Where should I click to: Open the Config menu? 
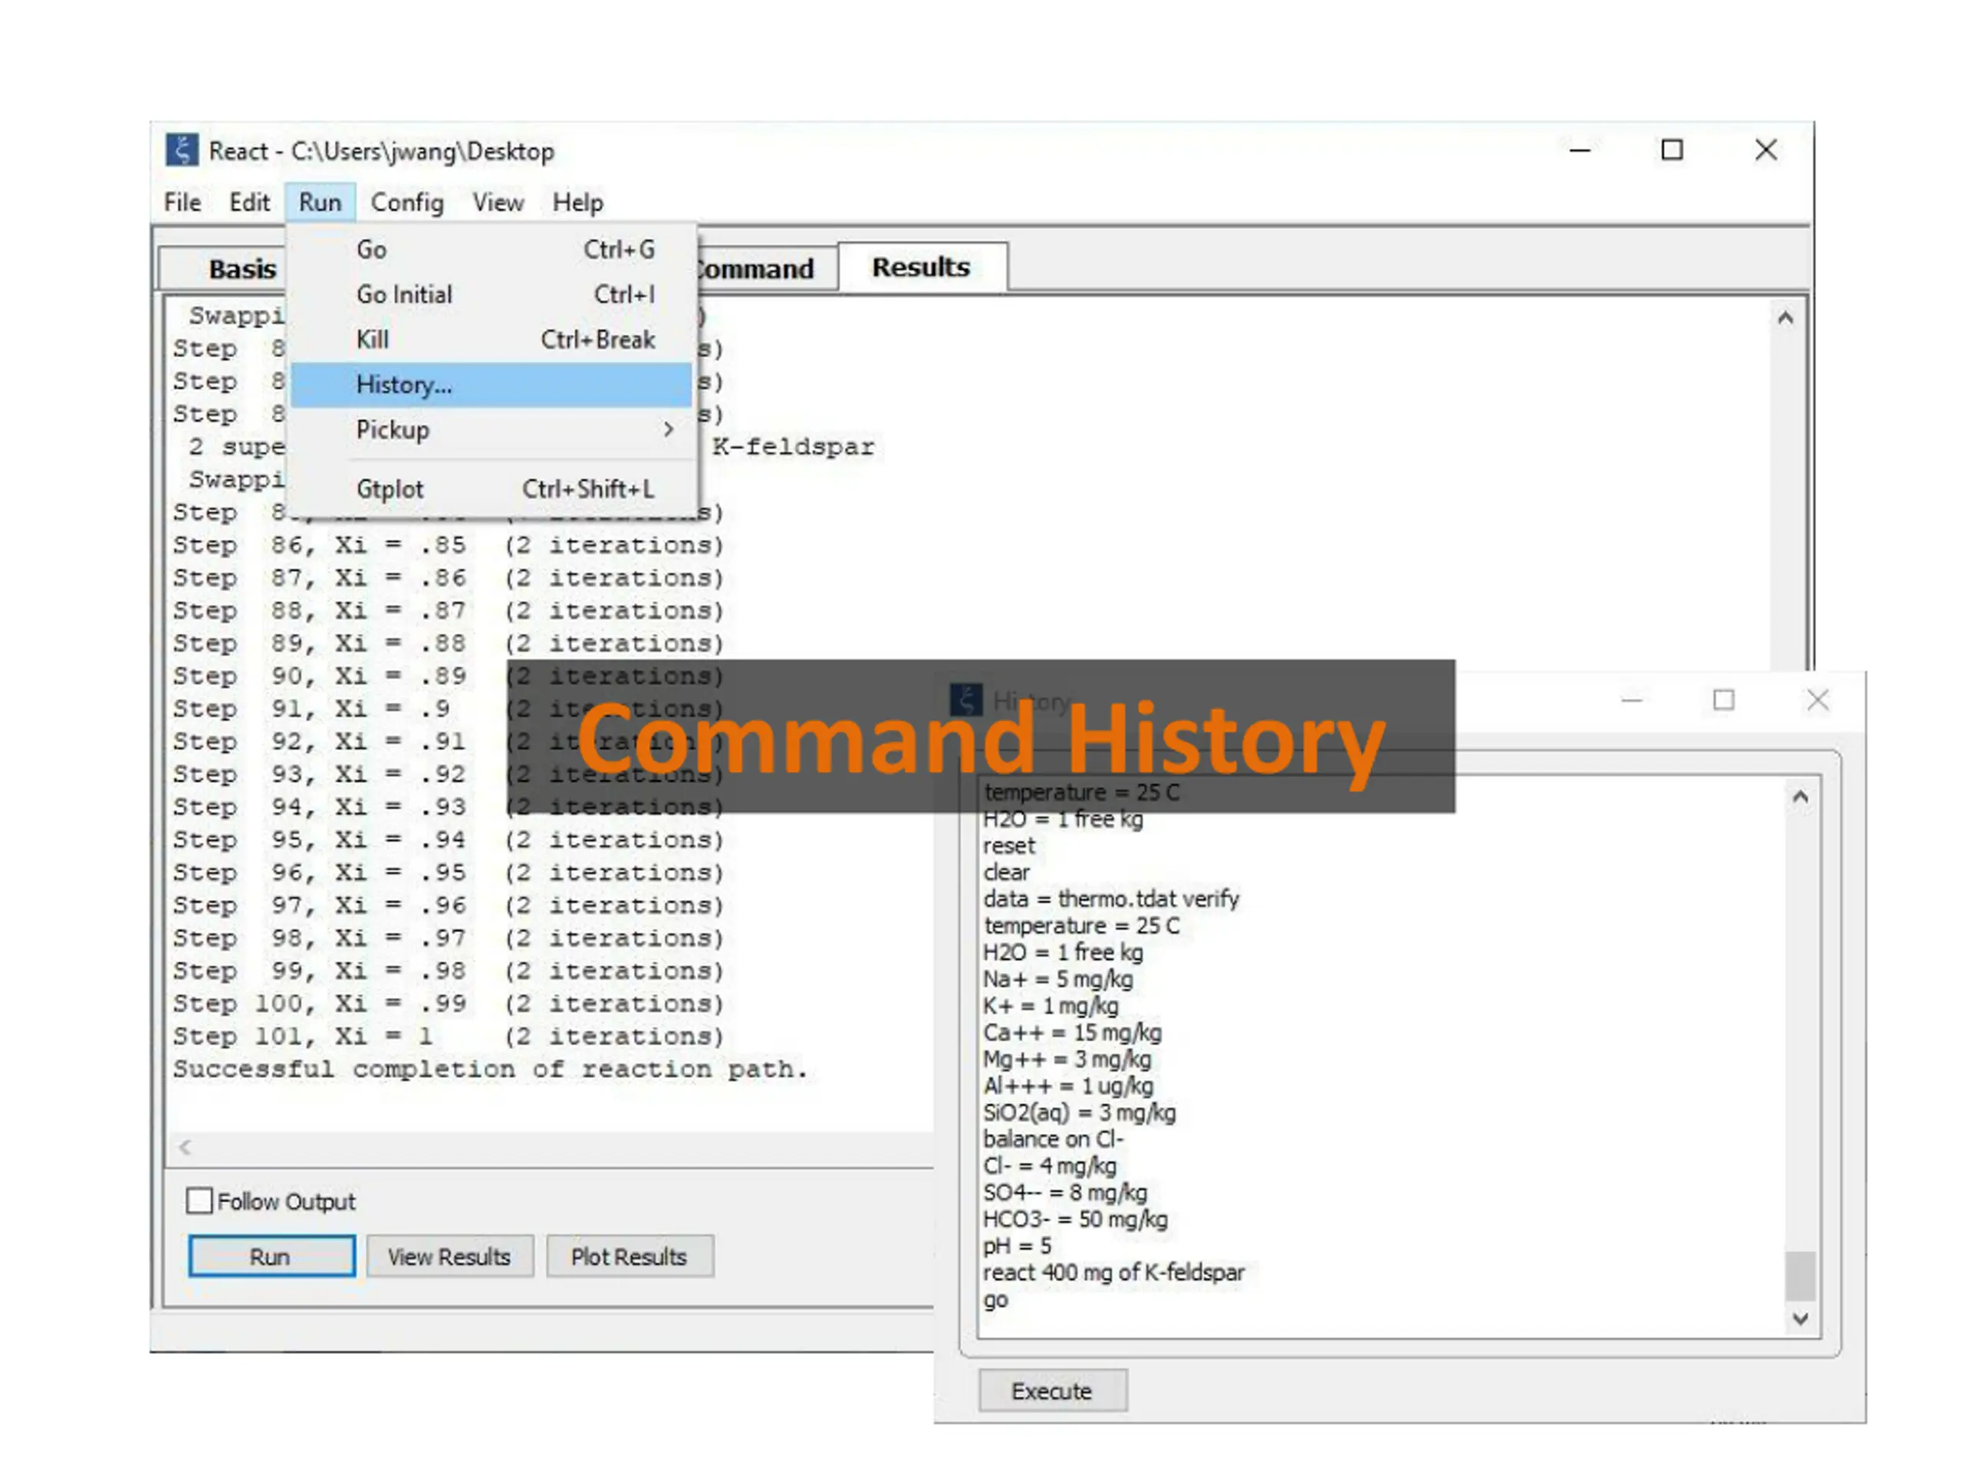tap(407, 202)
